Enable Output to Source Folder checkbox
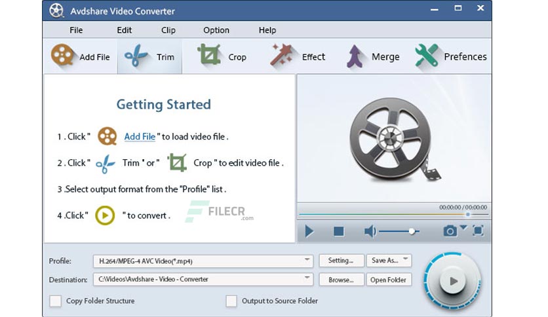This screenshot has height=317, width=548. pos(231,301)
